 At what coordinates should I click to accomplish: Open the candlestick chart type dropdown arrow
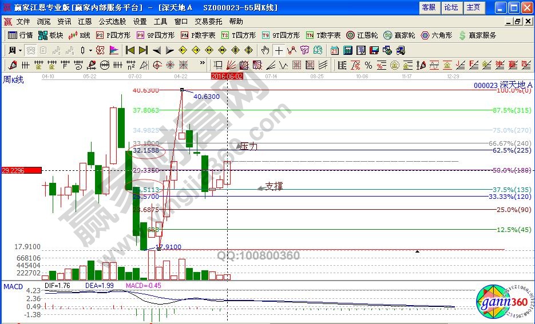[90, 50]
